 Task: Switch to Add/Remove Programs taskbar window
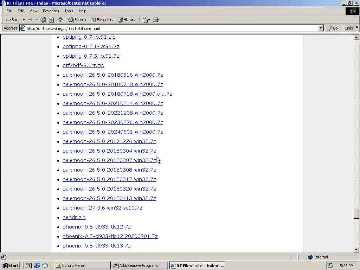click(140, 265)
